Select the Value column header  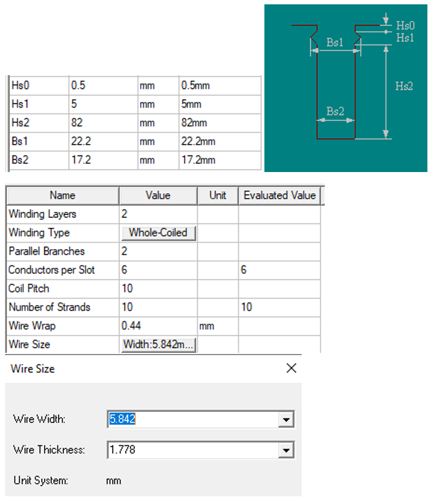(158, 195)
